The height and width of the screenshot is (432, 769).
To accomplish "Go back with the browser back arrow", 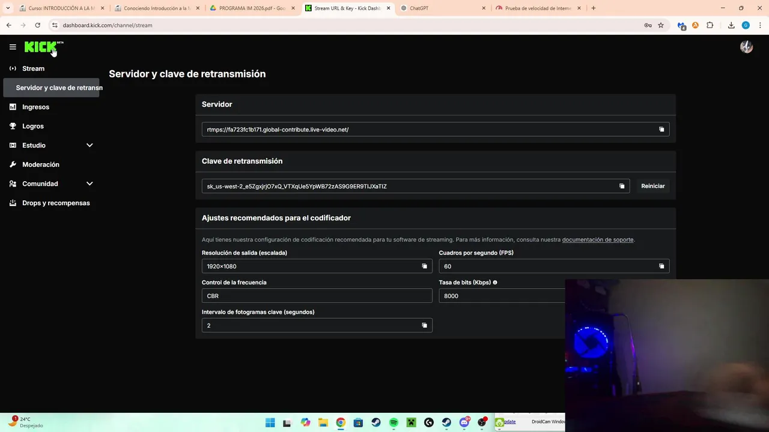I will 8,25.
